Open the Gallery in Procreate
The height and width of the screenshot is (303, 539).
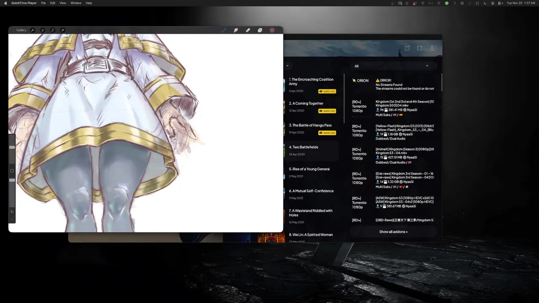point(21,30)
